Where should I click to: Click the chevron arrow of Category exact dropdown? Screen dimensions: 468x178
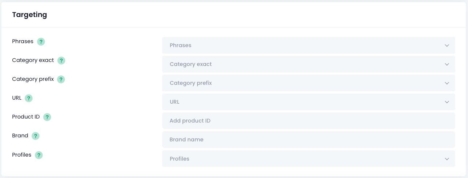pos(447,65)
